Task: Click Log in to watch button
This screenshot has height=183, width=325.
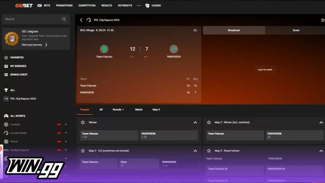Action: pos(265,70)
